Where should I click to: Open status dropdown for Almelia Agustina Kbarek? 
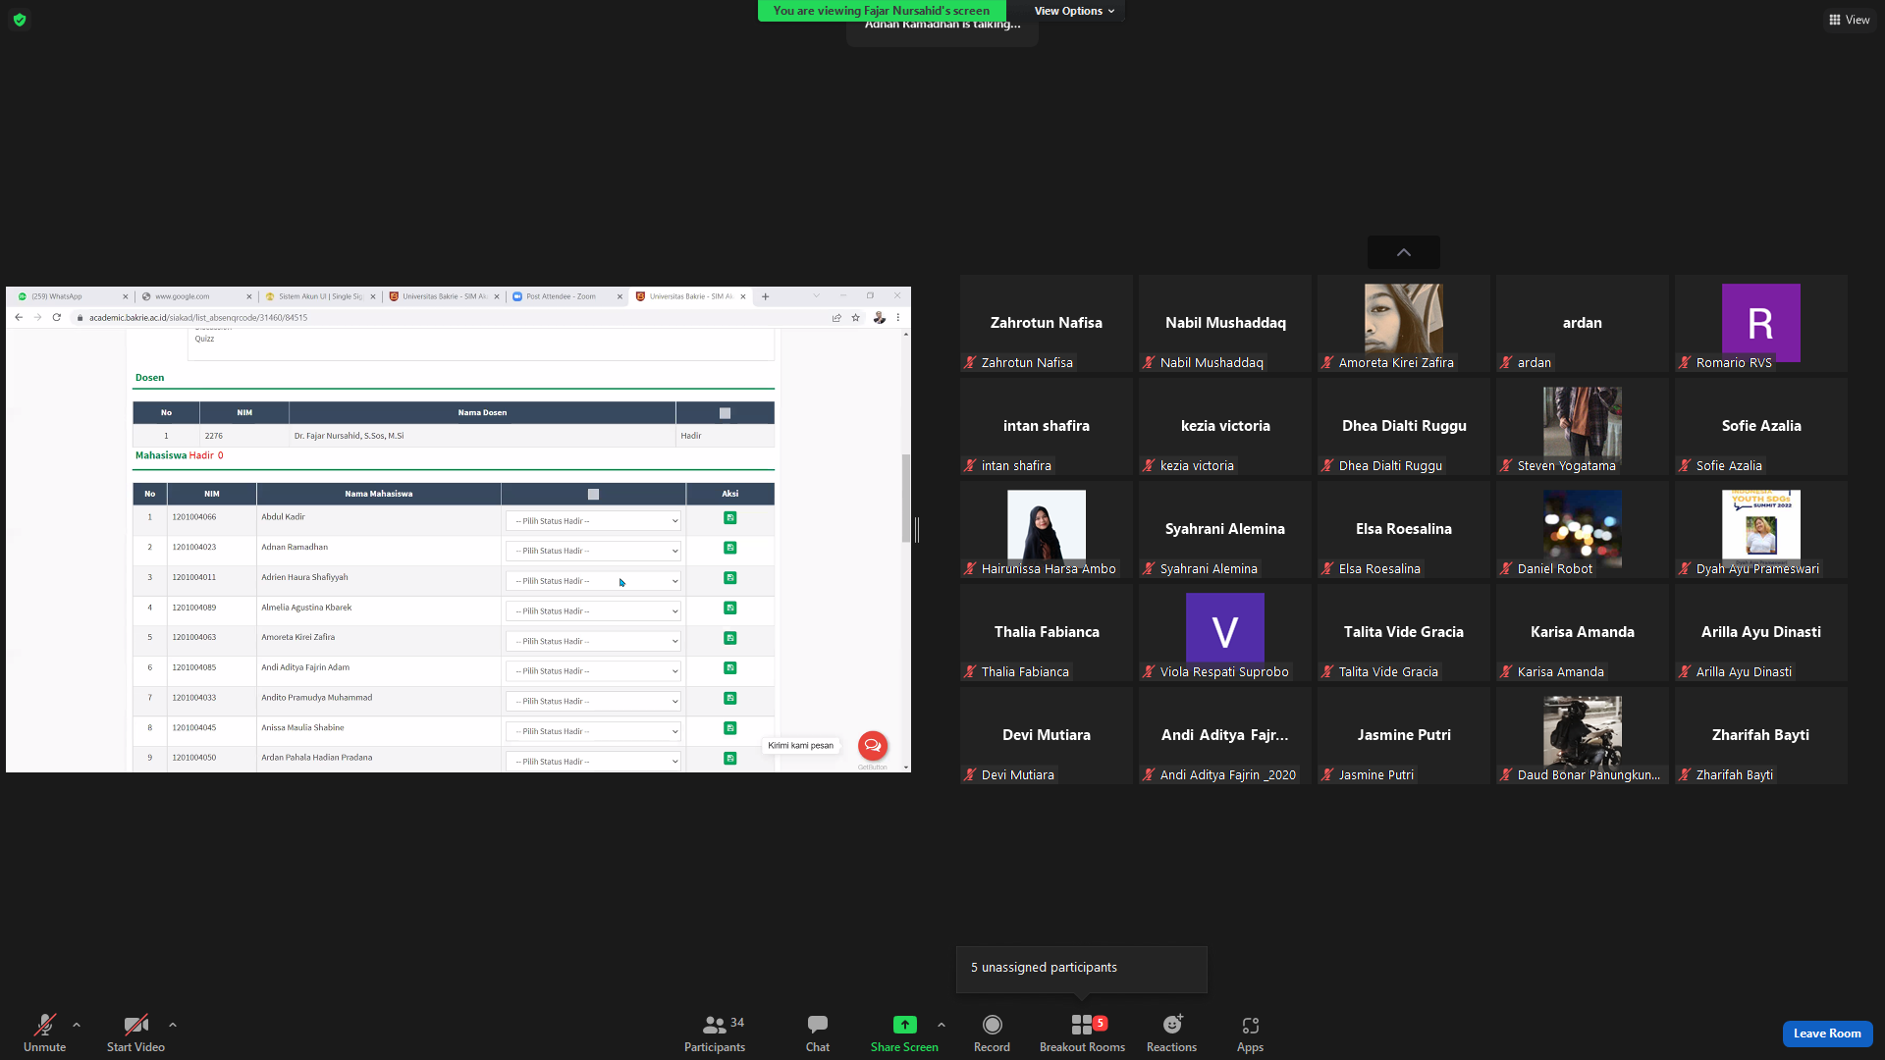click(594, 611)
